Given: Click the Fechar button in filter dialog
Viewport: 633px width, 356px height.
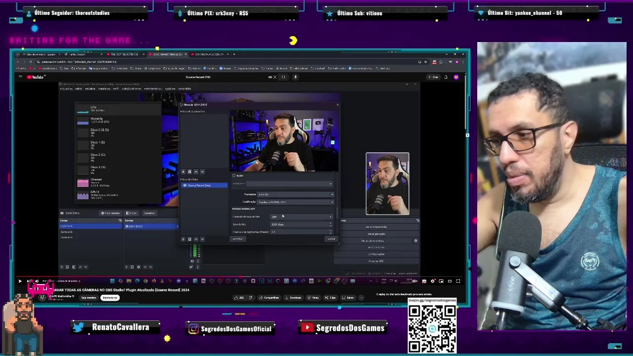Looking at the screenshot, I should [x=331, y=239].
